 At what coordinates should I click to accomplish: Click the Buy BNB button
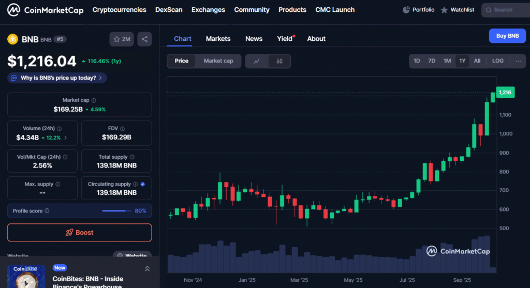click(507, 36)
